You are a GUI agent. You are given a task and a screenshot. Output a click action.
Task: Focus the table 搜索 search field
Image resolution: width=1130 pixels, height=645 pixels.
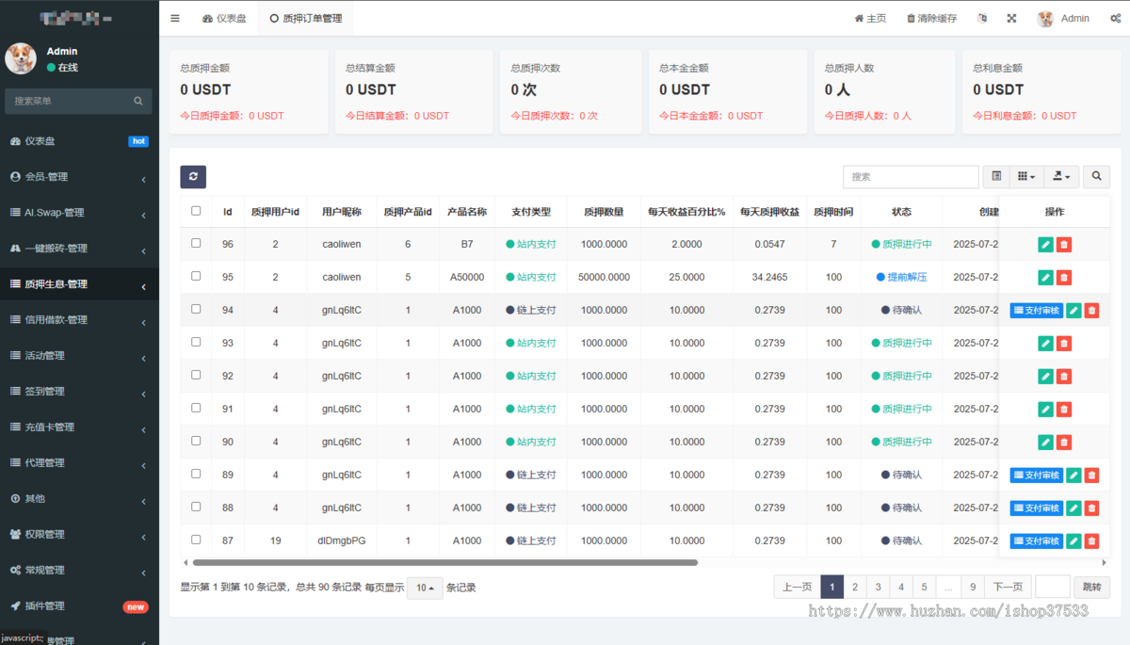coord(911,176)
